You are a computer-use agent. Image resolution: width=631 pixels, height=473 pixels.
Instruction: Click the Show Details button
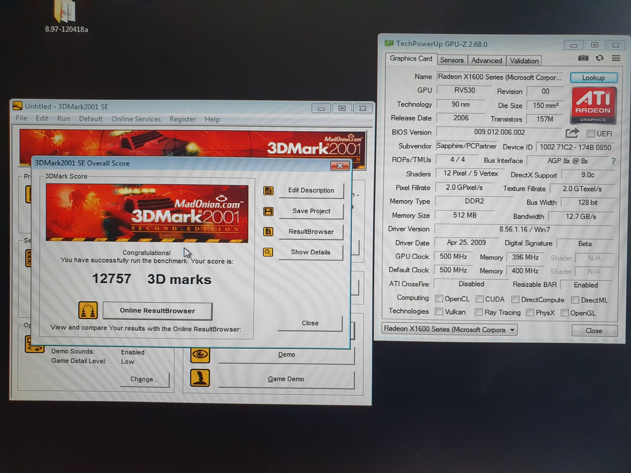pyautogui.click(x=311, y=252)
